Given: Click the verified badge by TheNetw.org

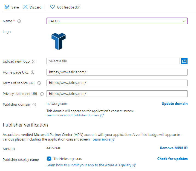Looking at the screenshot, I should (49, 159).
